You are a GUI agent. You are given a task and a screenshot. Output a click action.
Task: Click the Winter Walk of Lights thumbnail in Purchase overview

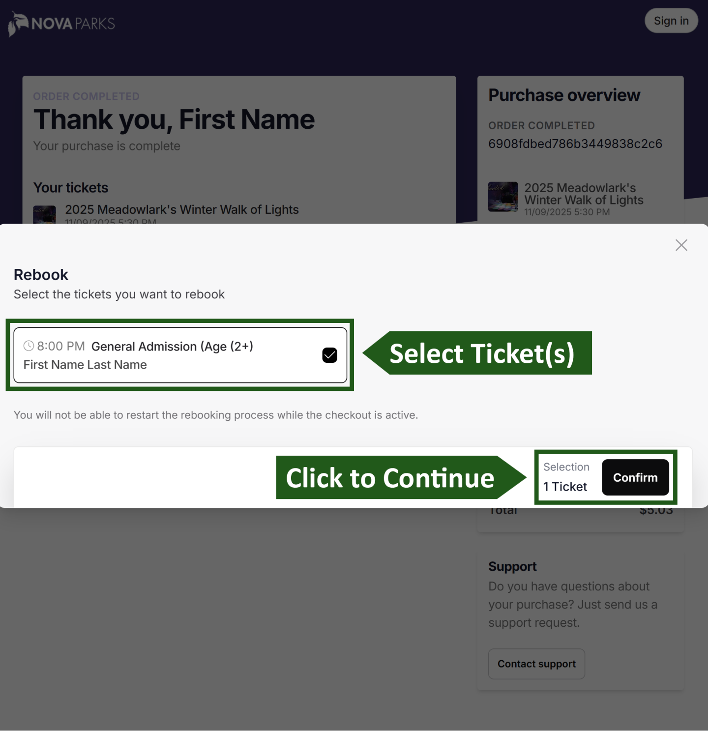[503, 197]
